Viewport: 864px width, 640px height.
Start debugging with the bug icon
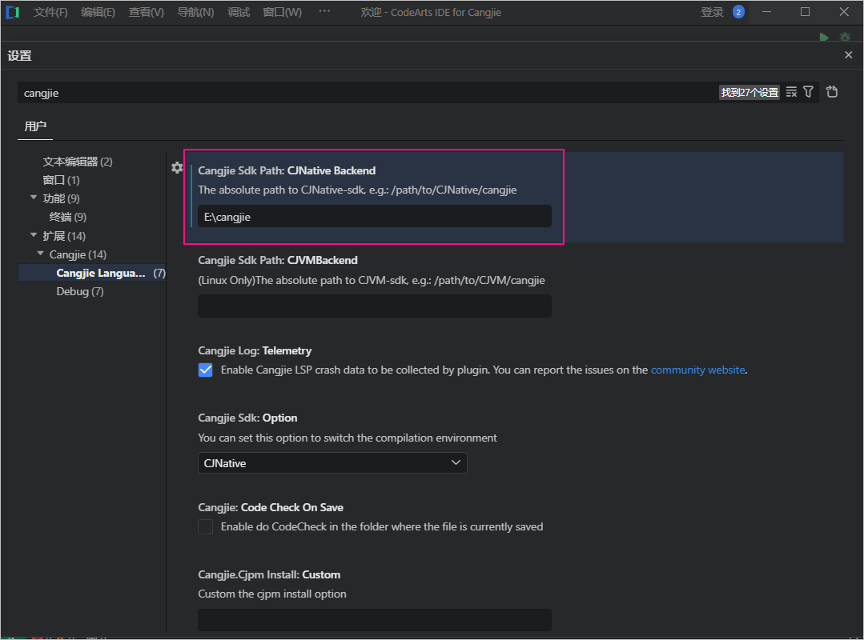pyautogui.click(x=845, y=37)
